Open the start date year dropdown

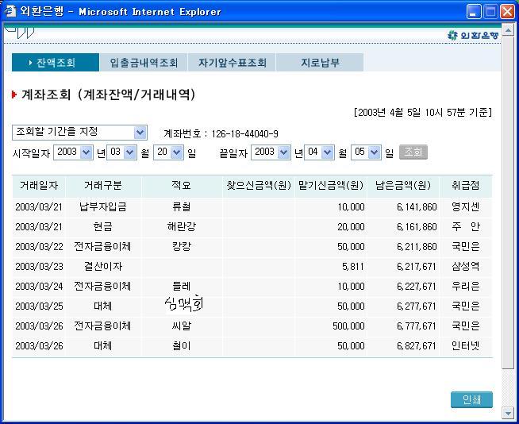point(86,152)
